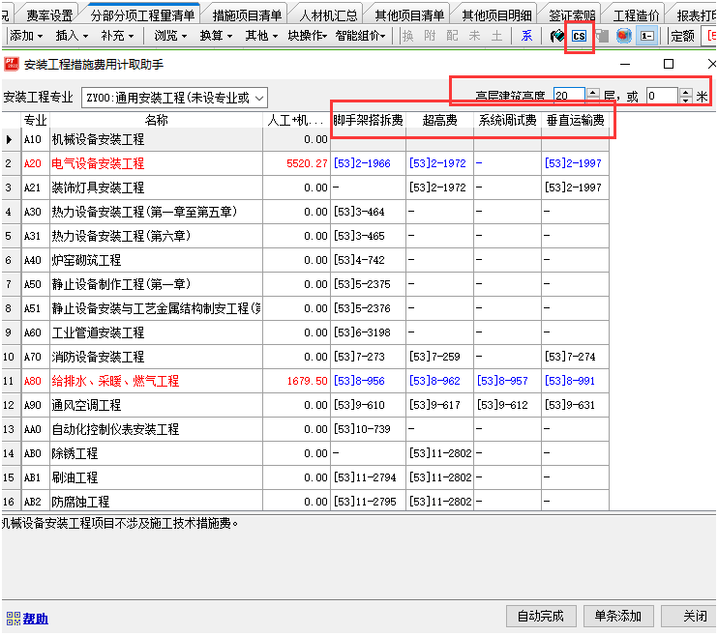Expand the 块操作 dropdown menu

pos(307,36)
